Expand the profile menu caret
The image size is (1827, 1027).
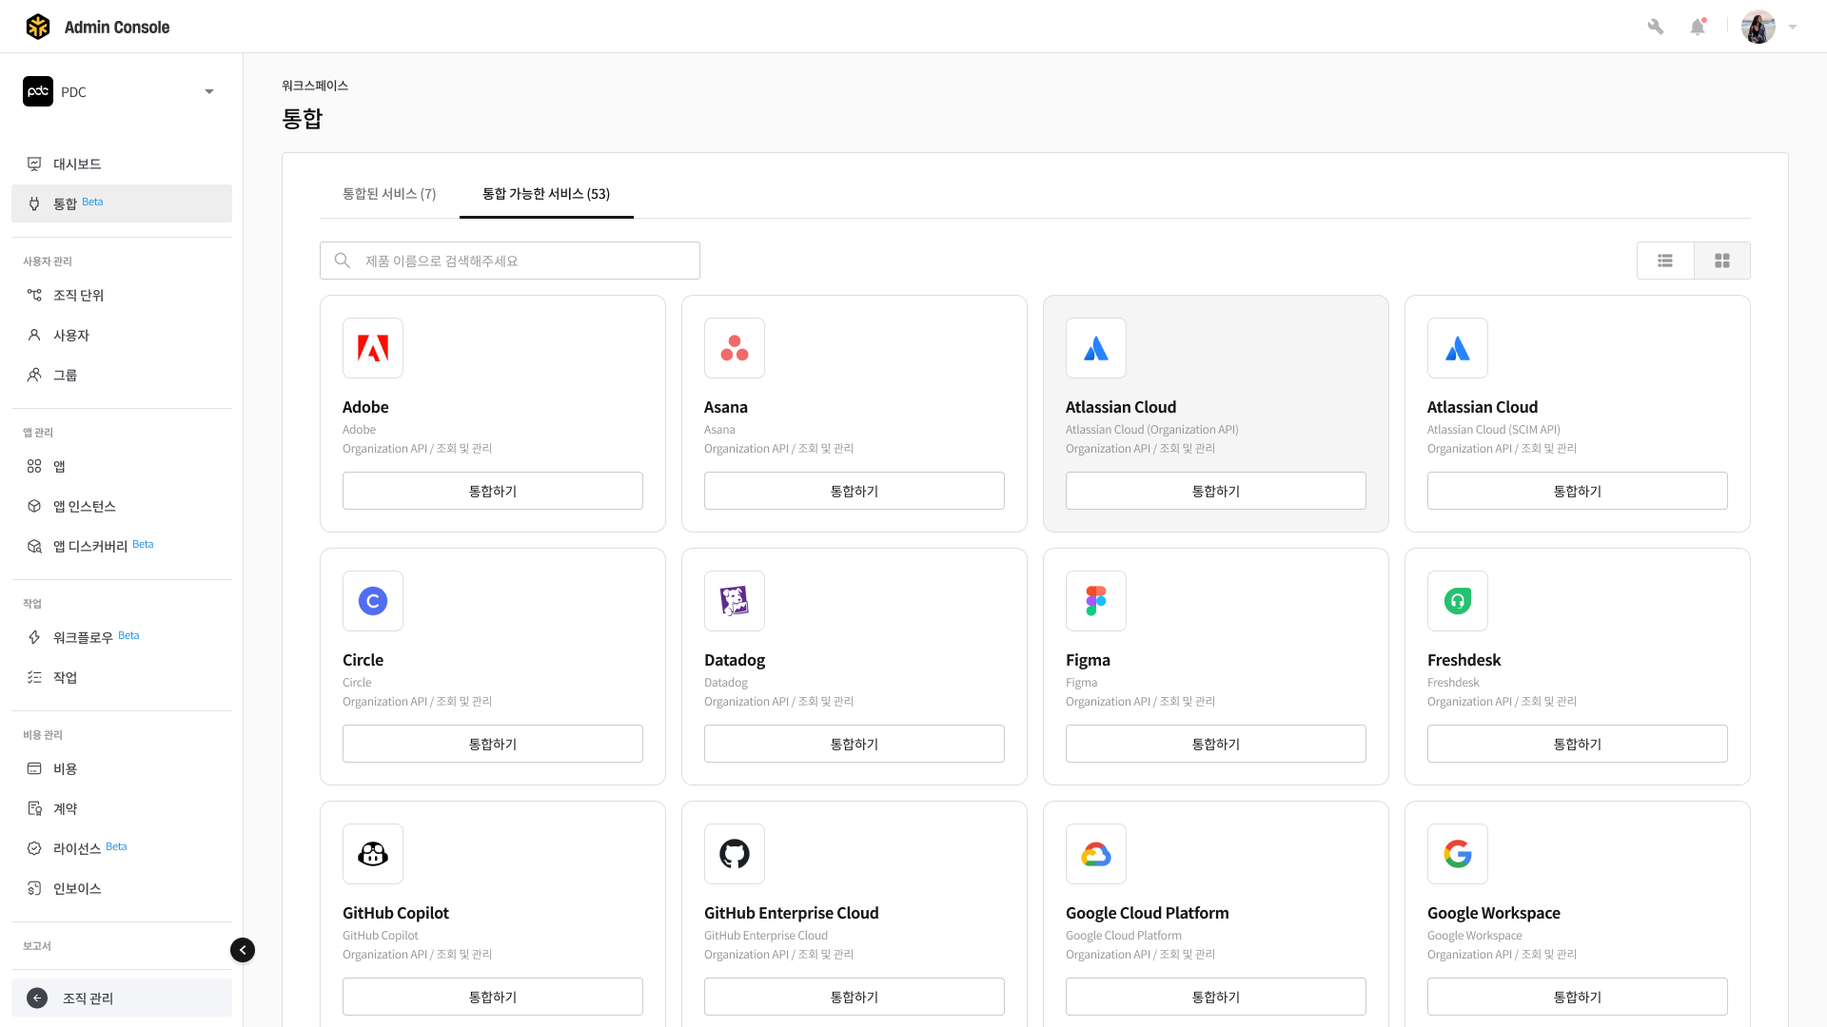pyautogui.click(x=1793, y=27)
